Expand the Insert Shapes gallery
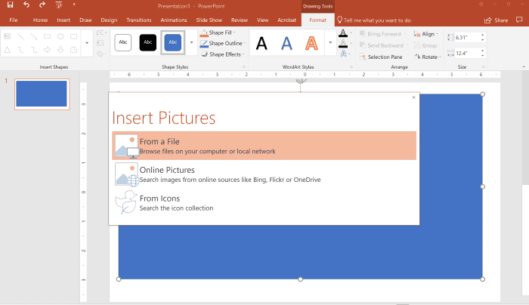The image size is (529, 305). (87, 43)
